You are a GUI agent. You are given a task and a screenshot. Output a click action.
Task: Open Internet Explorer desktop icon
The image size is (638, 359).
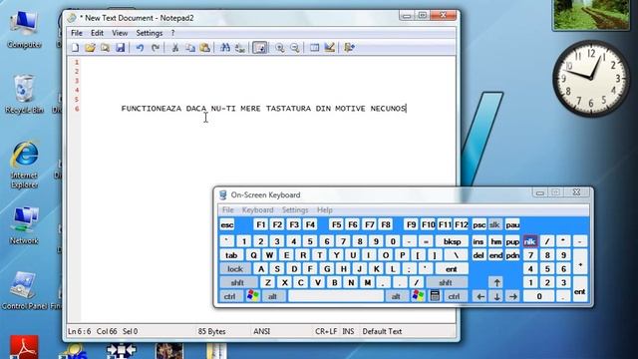(x=24, y=165)
